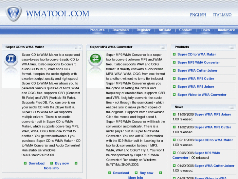This screenshot has height=179, width=238.
Task: Click dotted grip in Super CD to WMA Maker header
Action: [78, 47]
